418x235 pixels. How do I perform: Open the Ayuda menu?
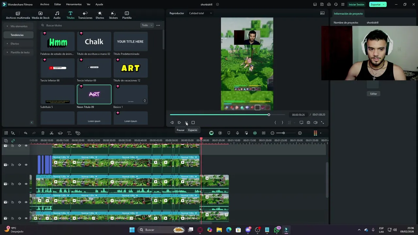[x=99, y=4]
